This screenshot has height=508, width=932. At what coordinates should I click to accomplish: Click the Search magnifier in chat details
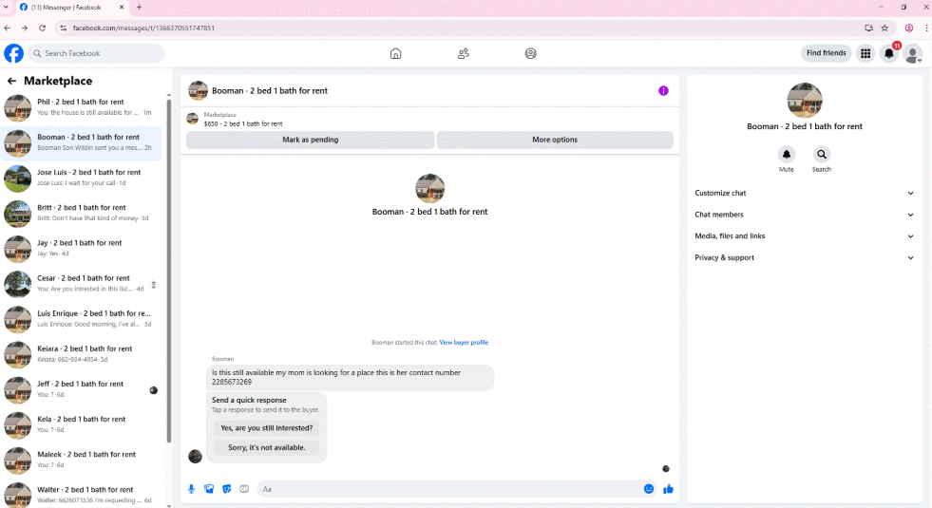point(822,155)
